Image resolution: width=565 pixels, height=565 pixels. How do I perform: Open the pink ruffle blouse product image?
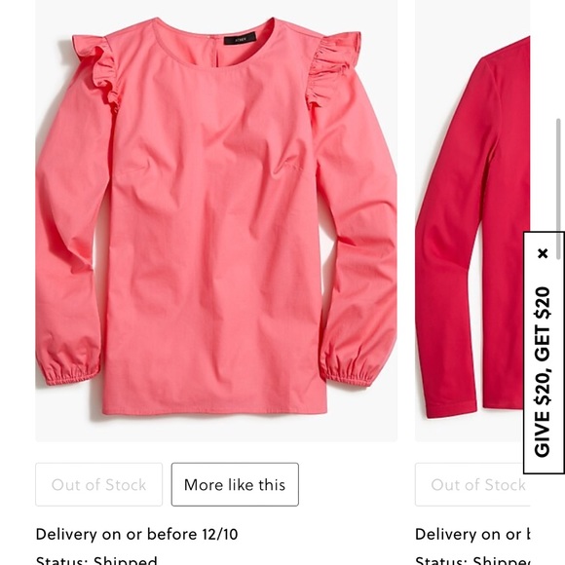(x=216, y=221)
